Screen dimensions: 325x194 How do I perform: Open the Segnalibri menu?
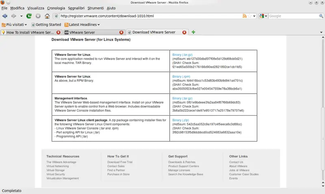(76, 8)
